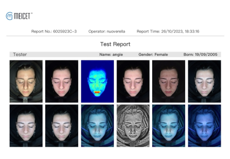
Task: Click the red-area face image in top row
Action: [62, 81]
